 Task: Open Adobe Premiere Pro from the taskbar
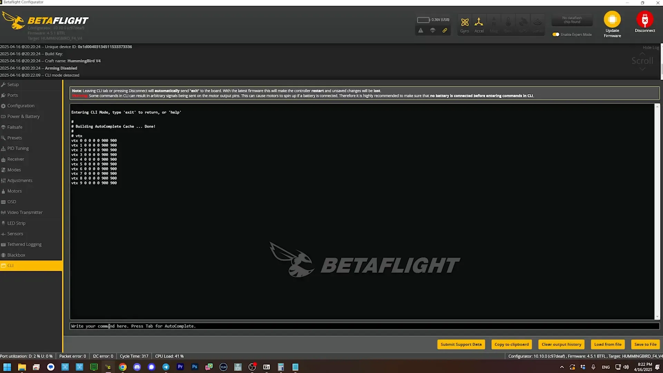click(180, 367)
